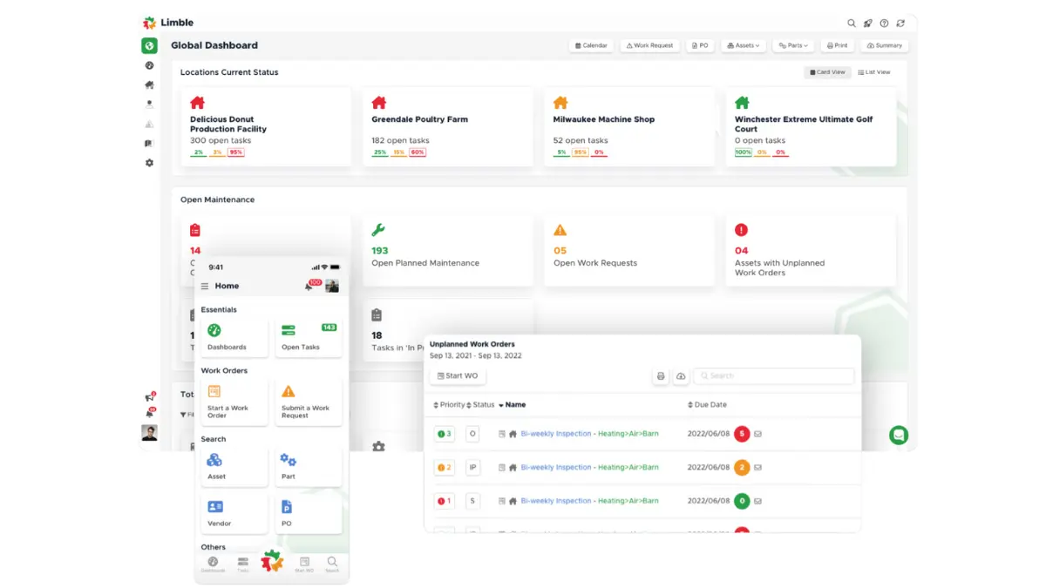Open the PO tile in the mobile app
Viewport: 1046px width, 588px height.
tap(309, 514)
